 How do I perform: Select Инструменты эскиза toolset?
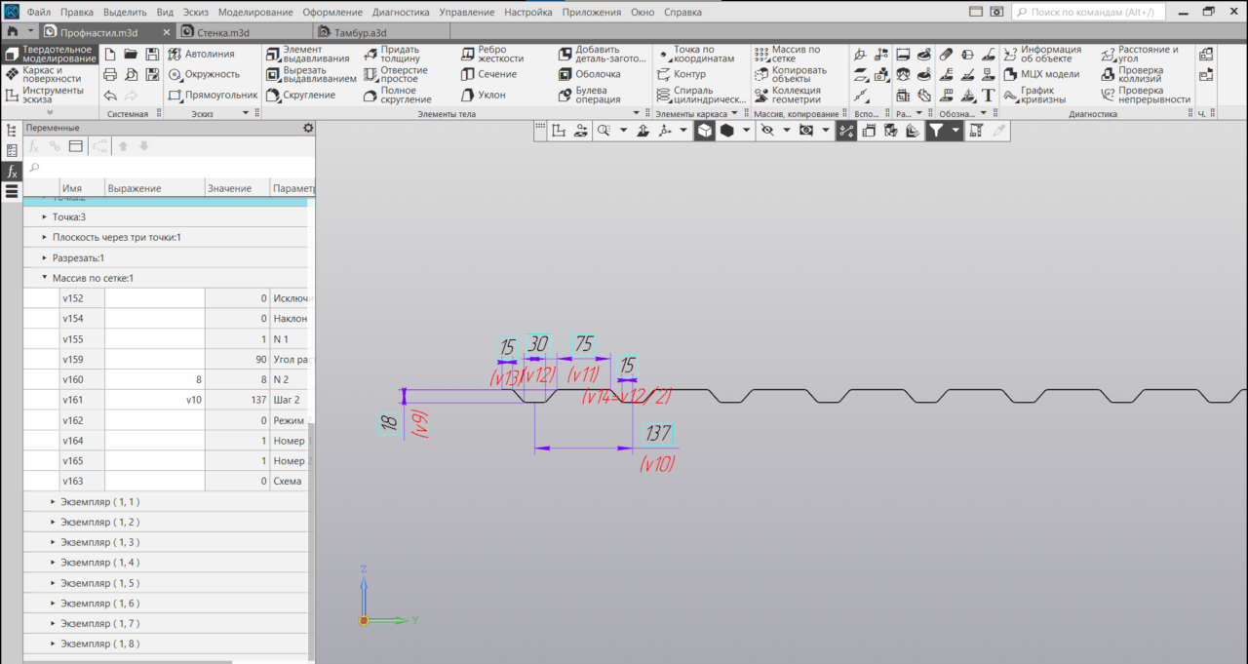(49, 95)
